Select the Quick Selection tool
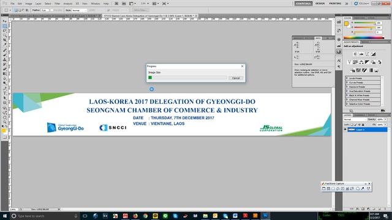This screenshot has width=392, height=220. coord(5,35)
